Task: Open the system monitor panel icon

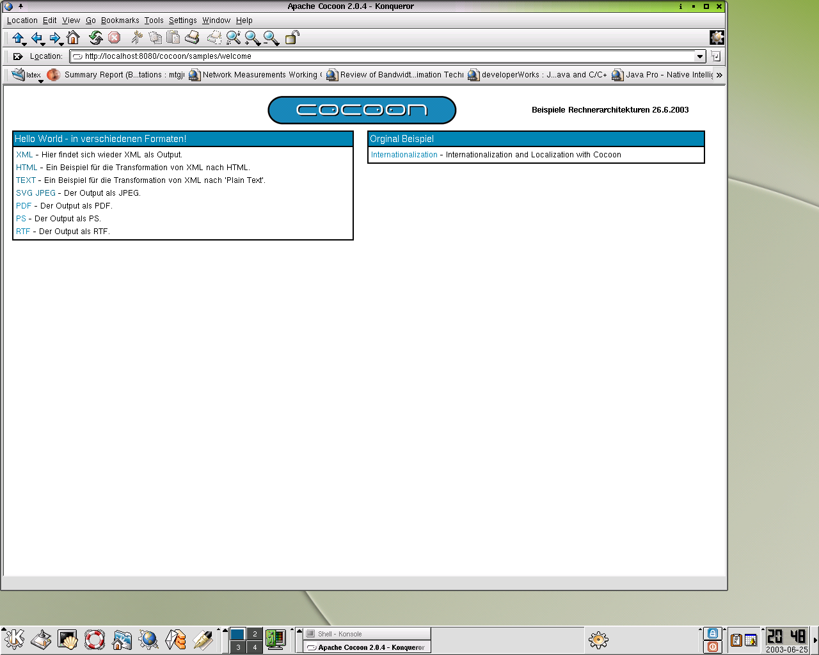Action: (x=275, y=640)
